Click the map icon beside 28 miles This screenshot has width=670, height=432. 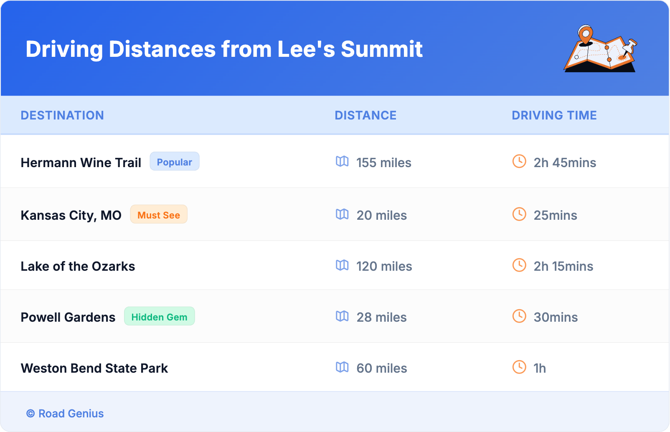click(x=342, y=316)
